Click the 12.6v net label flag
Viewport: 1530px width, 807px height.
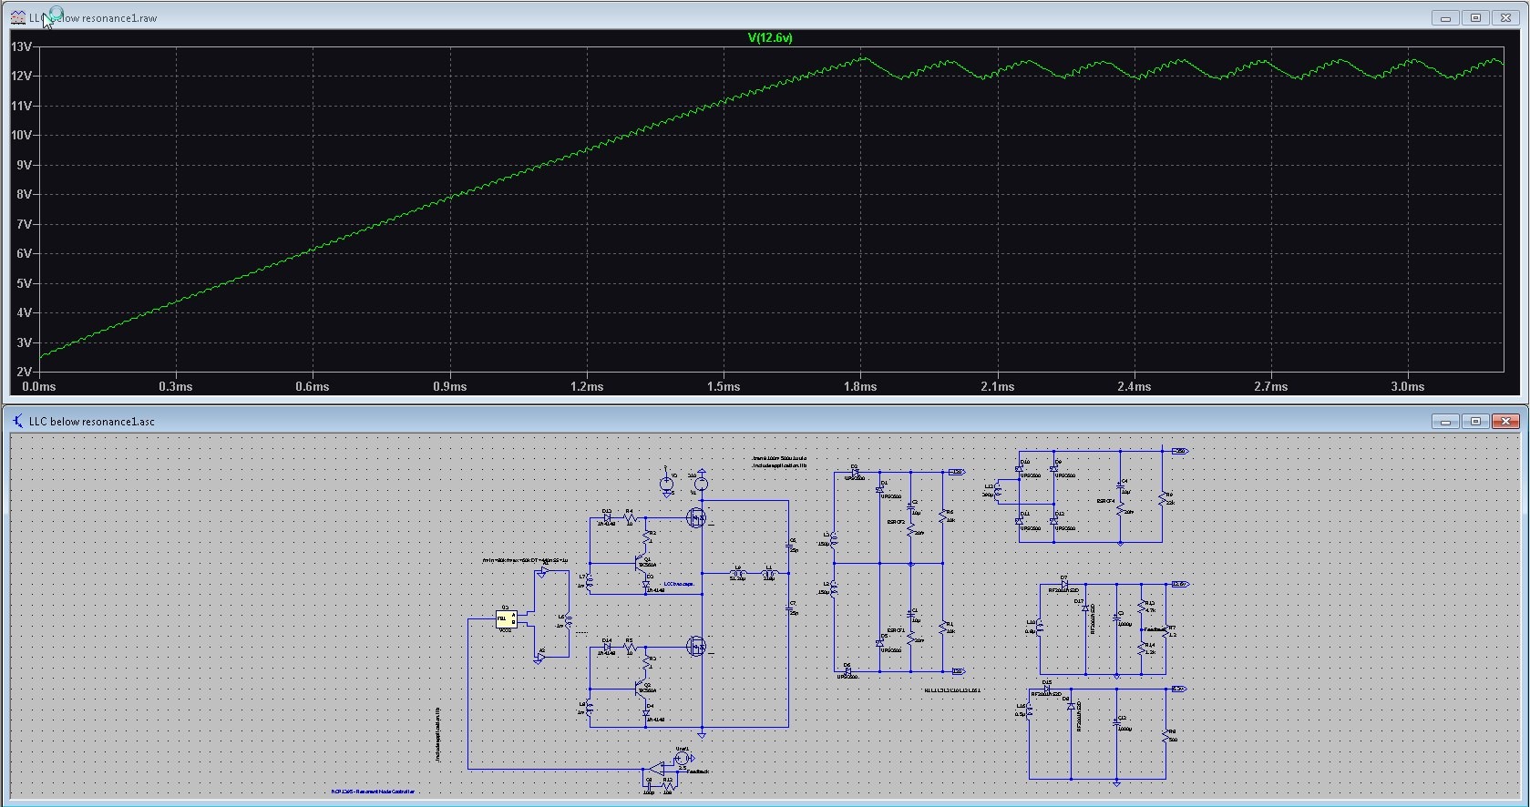tap(1180, 584)
